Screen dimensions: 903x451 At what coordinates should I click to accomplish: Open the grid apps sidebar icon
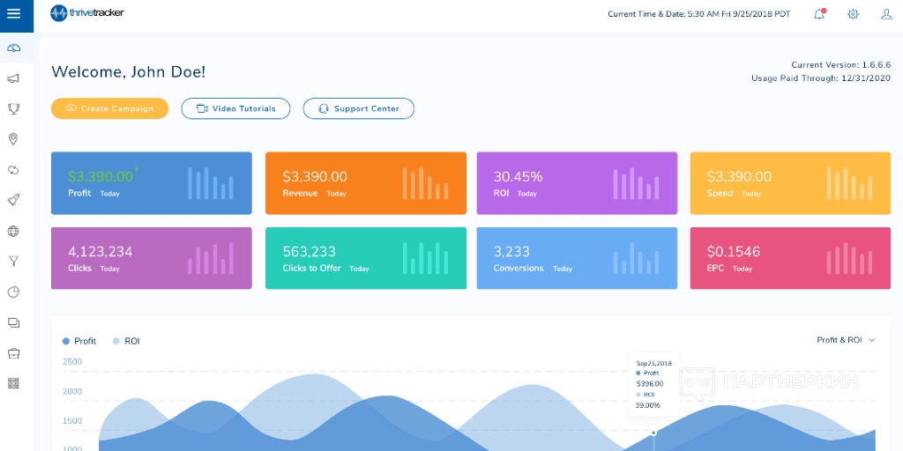click(x=14, y=384)
